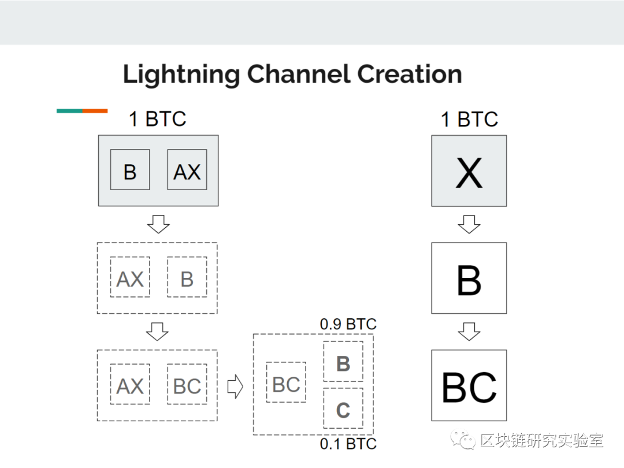The height and width of the screenshot is (468, 624).
Task: Click the bold B box under 0.9 BTC
Action: click(x=343, y=361)
